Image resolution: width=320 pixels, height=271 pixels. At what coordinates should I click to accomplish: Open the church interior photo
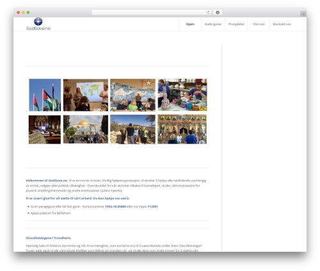(45, 129)
